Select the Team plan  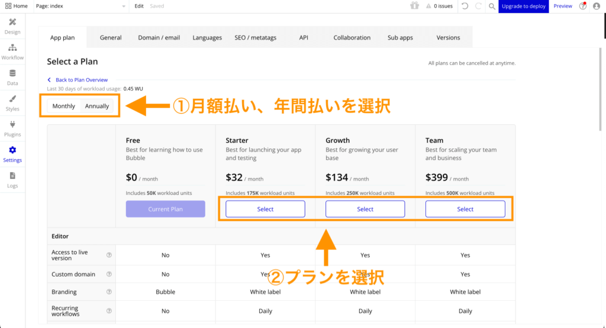[x=465, y=209]
